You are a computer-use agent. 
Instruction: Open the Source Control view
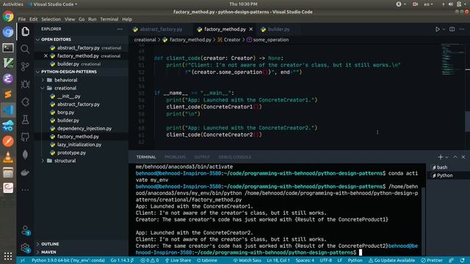coord(25,67)
